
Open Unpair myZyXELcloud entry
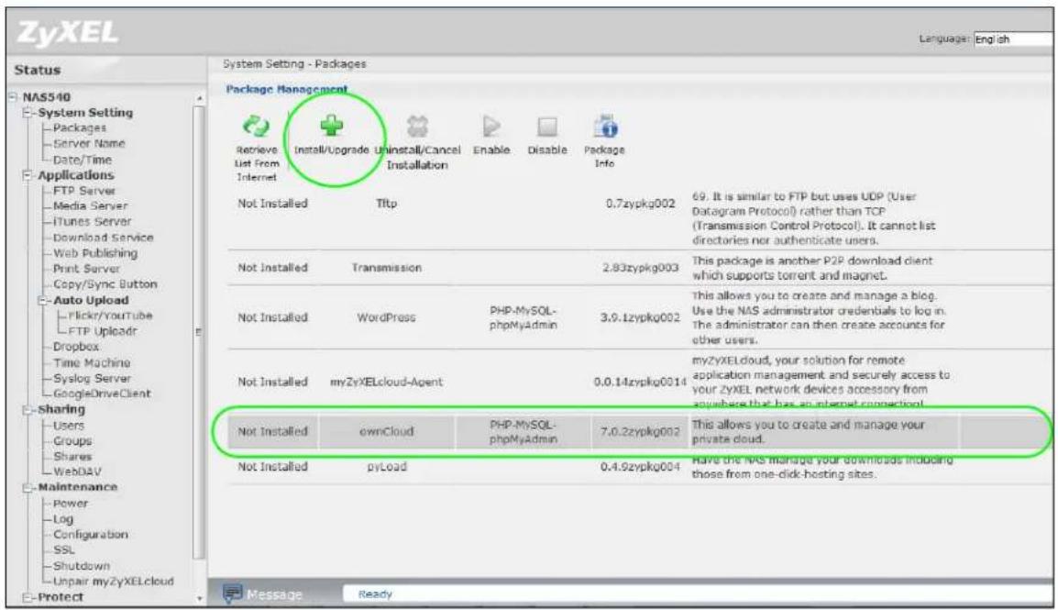click(x=114, y=582)
